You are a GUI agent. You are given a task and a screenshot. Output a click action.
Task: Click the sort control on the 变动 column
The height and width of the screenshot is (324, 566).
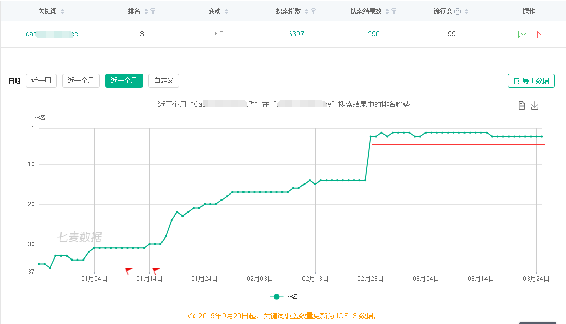click(226, 11)
